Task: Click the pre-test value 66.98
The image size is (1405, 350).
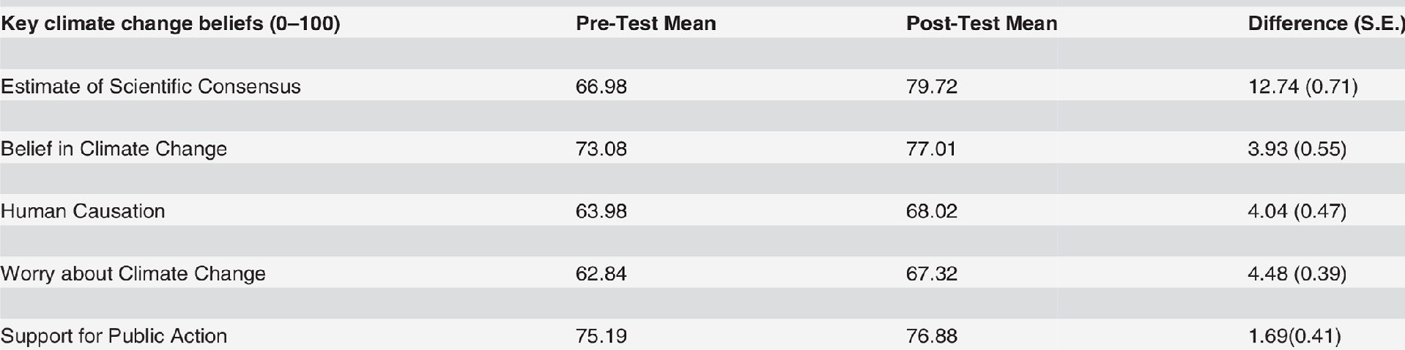Action: coord(601,86)
